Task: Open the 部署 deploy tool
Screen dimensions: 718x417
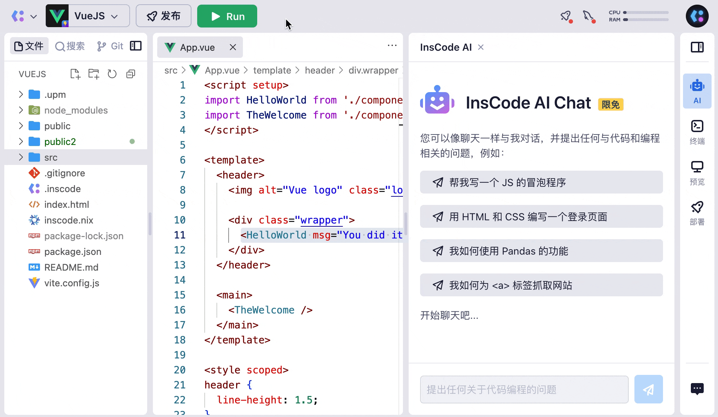Action: [697, 213]
